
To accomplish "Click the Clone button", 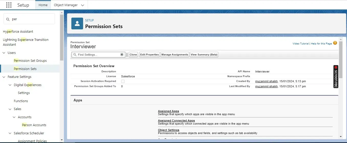I will 133,55.
